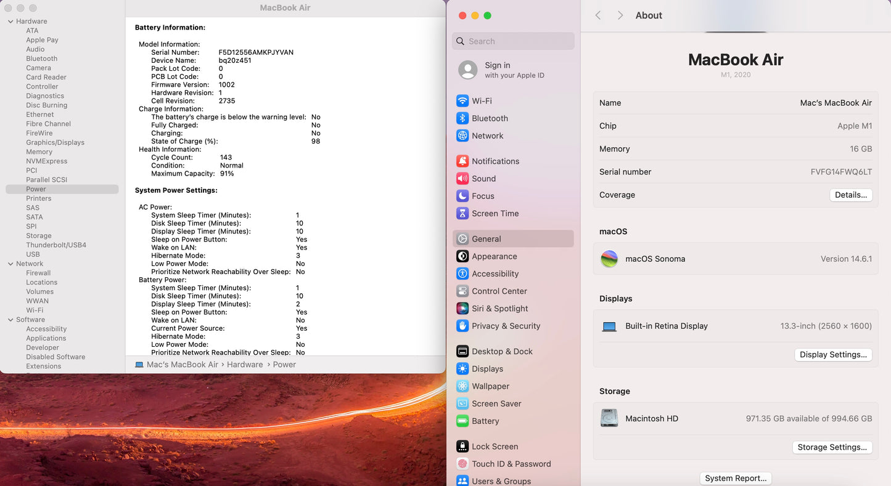The height and width of the screenshot is (486, 891).
Task: Collapse the Network tree section
Action: pos(10,264)
